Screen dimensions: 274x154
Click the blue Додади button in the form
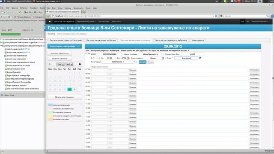tap(143, 62)
